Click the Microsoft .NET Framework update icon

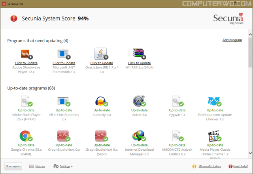pos(64,54)
